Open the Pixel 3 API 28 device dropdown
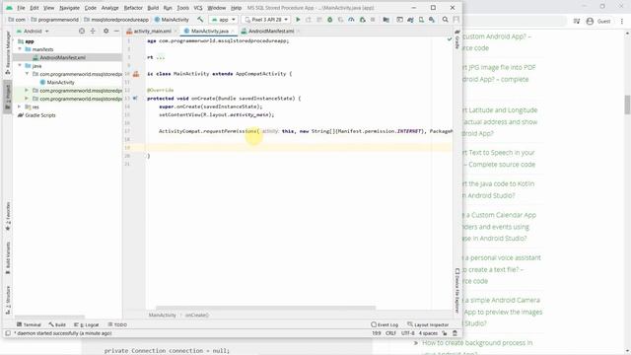The width and height of the screenshot is (631, 355). (x=266, y=20)
